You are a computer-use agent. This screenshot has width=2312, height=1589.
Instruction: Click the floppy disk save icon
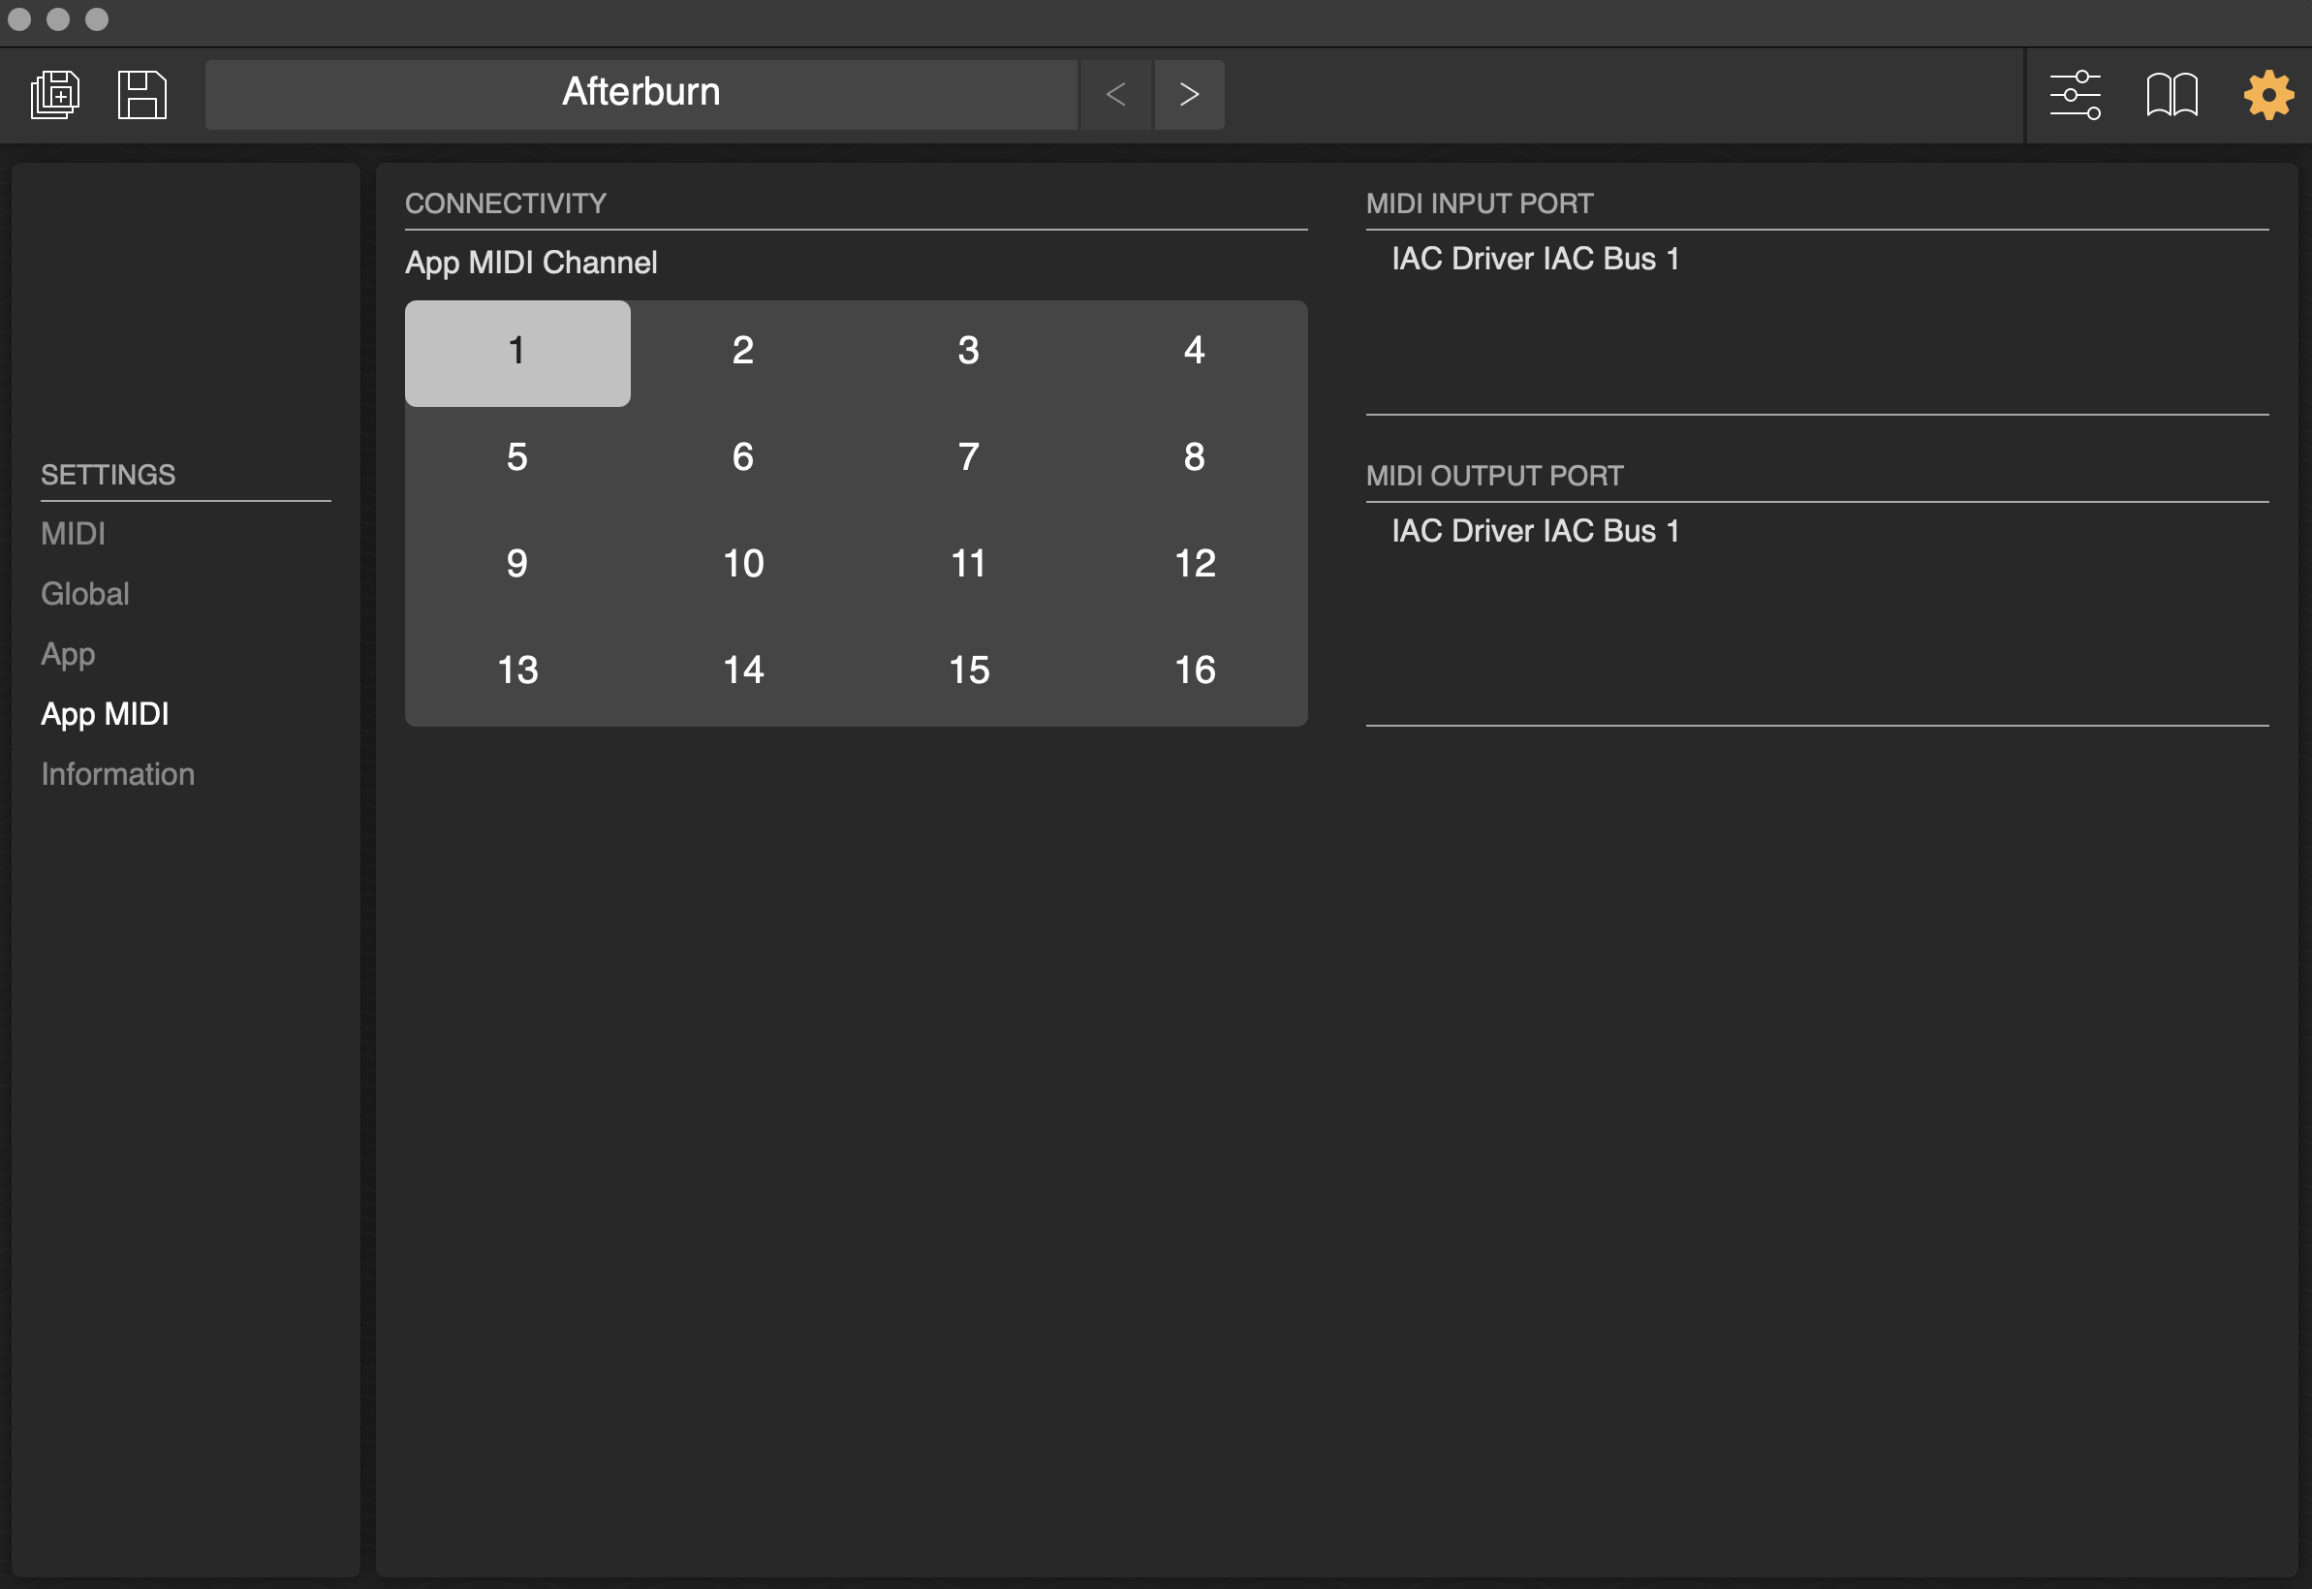click(141, 95)
